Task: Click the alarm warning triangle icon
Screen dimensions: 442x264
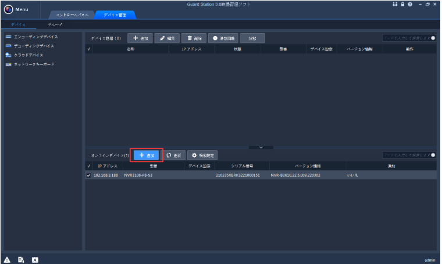Action: pyautogui.click(x=7, y=259)
